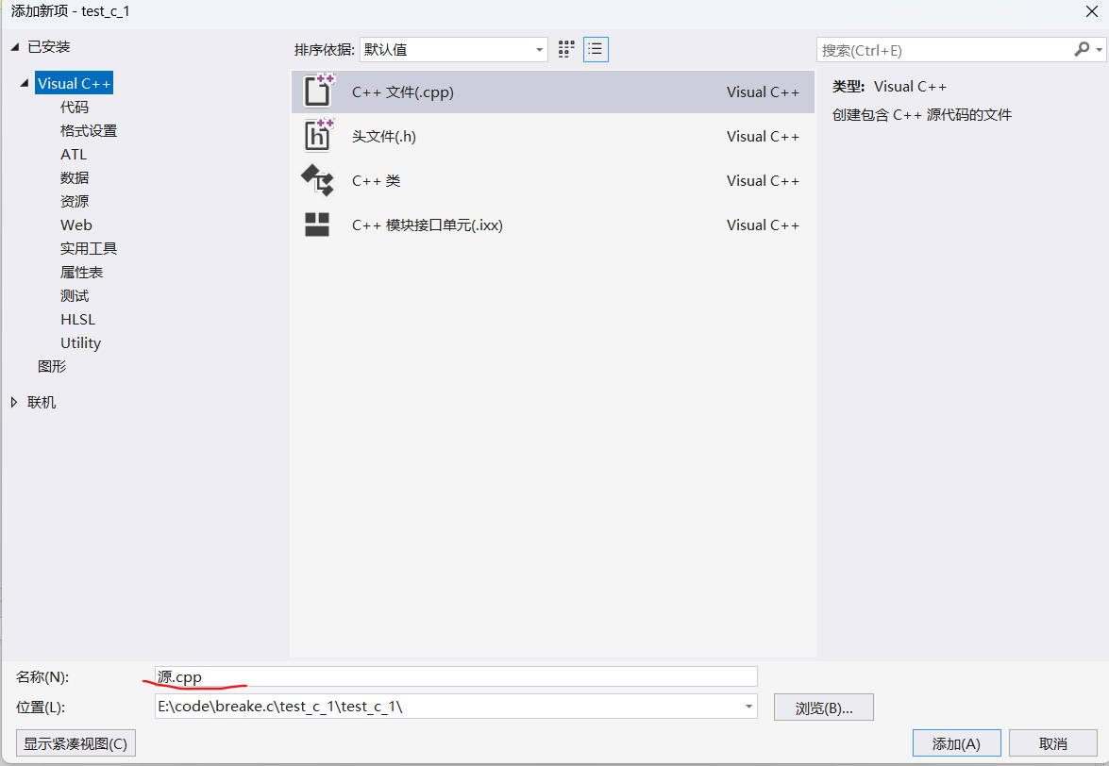Expand the 联机 tree node
Screen dimensions: 1109x766
pyautogui.click(x=14, y=402)
